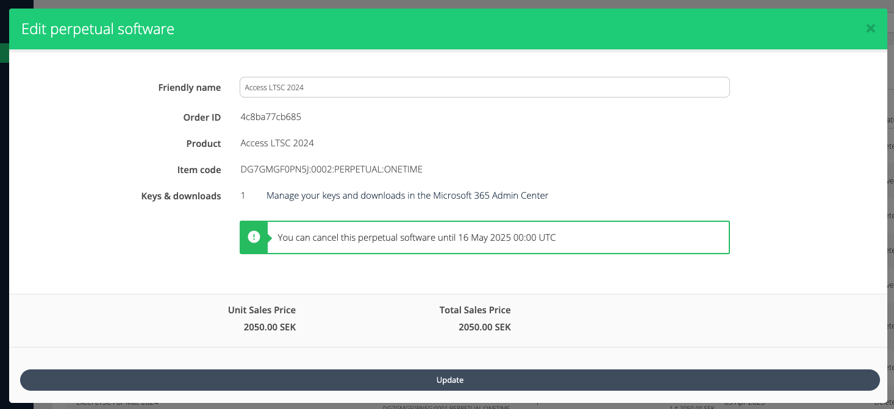
Task: Click the Friendly name label
Action: click(189, 87)
